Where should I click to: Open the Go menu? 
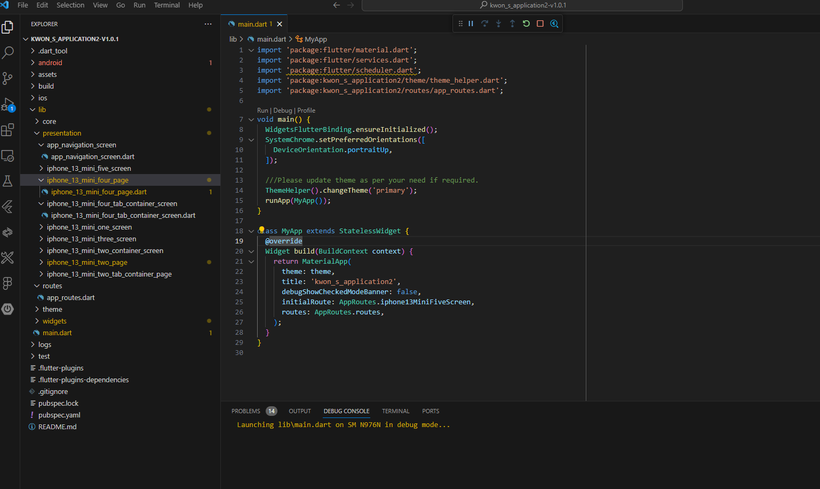point(121,5)
